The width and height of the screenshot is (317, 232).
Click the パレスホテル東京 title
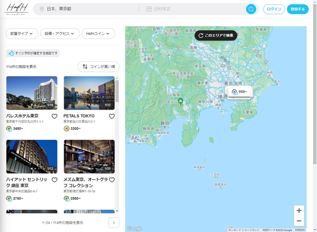click(x=22, y=116)
